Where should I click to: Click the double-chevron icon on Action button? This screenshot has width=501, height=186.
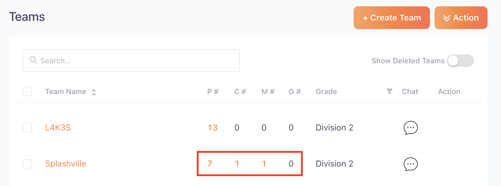pos(447,18)
